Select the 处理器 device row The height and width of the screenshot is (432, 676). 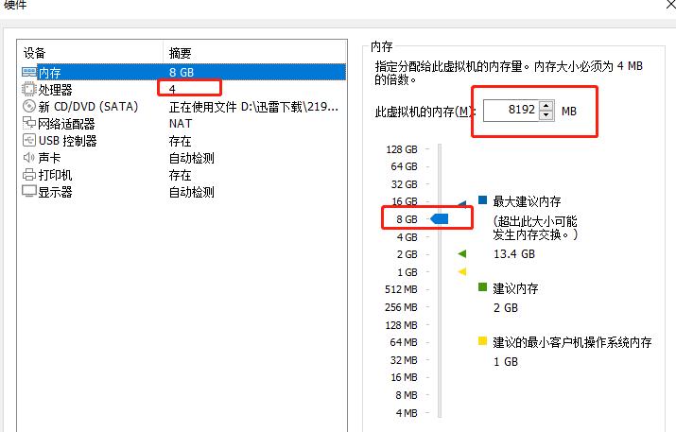click(182, 89)
